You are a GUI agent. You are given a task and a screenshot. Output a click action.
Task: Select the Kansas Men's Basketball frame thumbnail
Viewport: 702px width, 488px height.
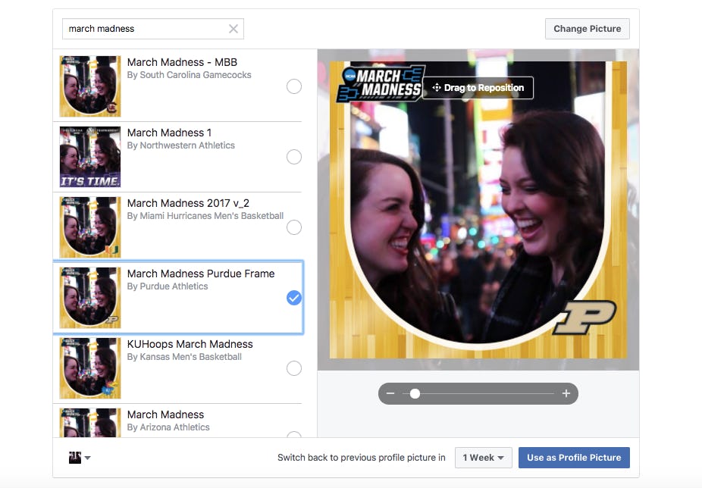[x=90, y=368]
